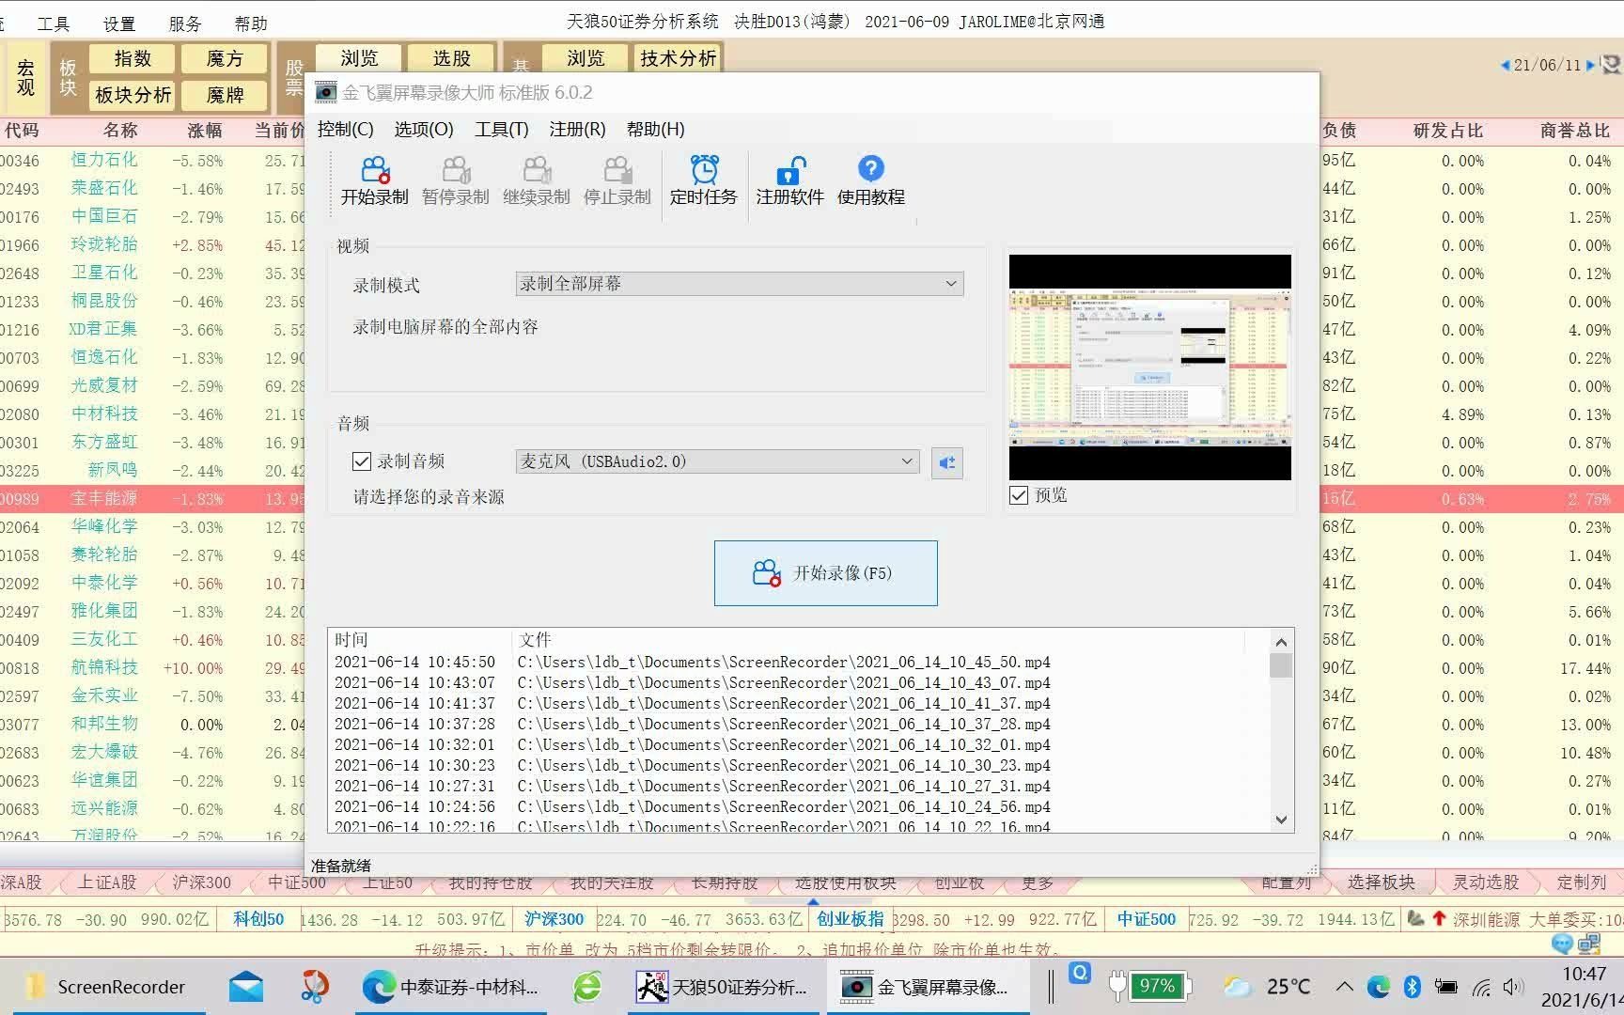1624x1015 pixels.
Task: Click the 研发占比 column header
Action: click(1447, 131)
